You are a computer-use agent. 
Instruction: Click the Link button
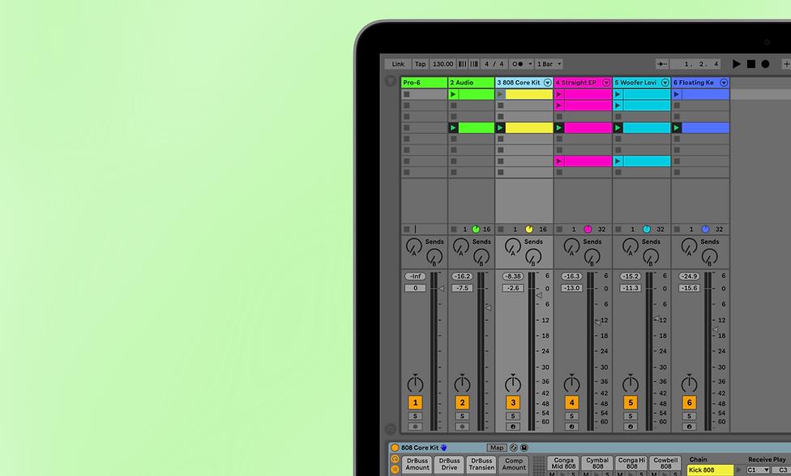click(398, 64)
